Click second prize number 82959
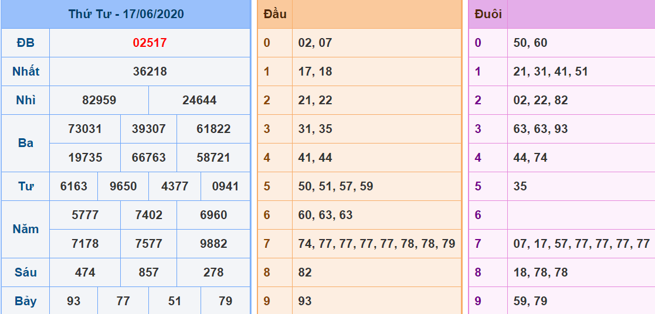The height and width of the screenshot is (314, 655). coord(99,100)
